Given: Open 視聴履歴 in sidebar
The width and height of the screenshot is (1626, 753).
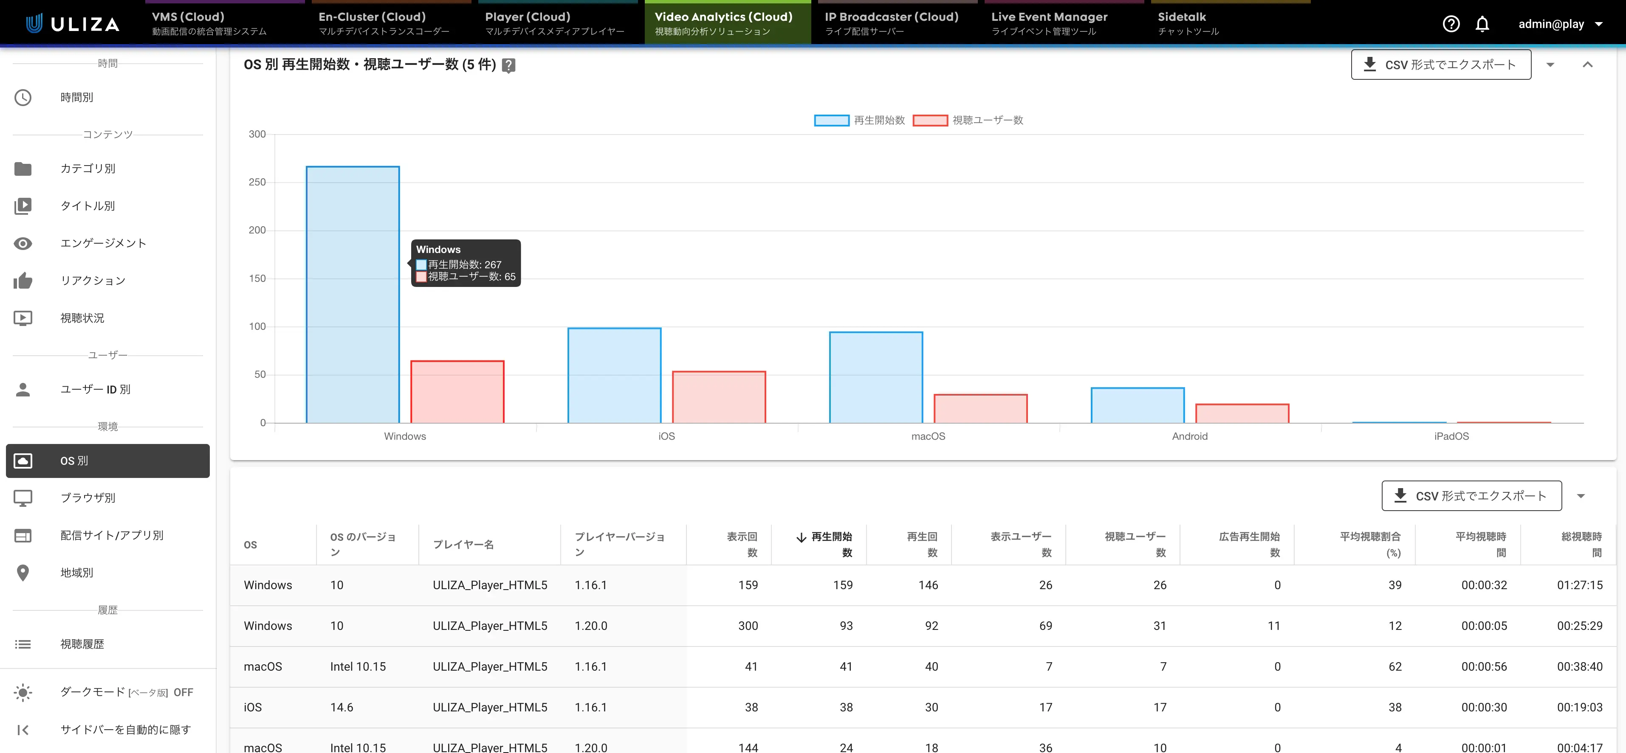Looking at the screenshot, I should click(x=107, y=644).
